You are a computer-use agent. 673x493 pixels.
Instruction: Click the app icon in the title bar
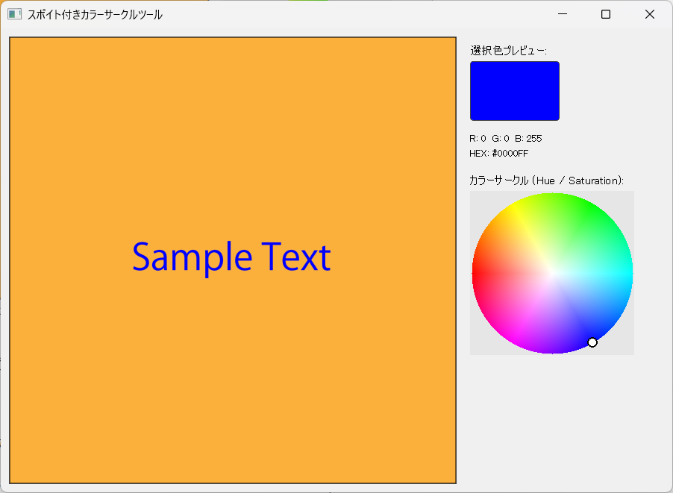coord(14,14)
